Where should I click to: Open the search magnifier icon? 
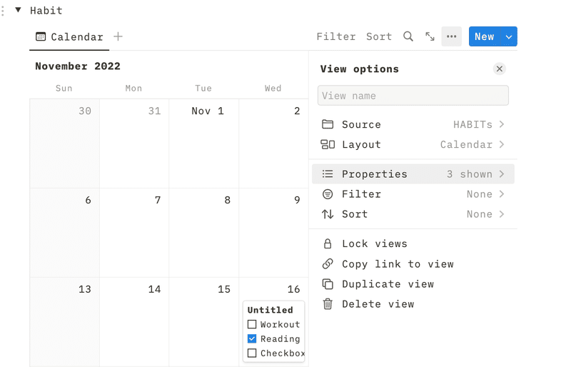[x=408, y=36]
